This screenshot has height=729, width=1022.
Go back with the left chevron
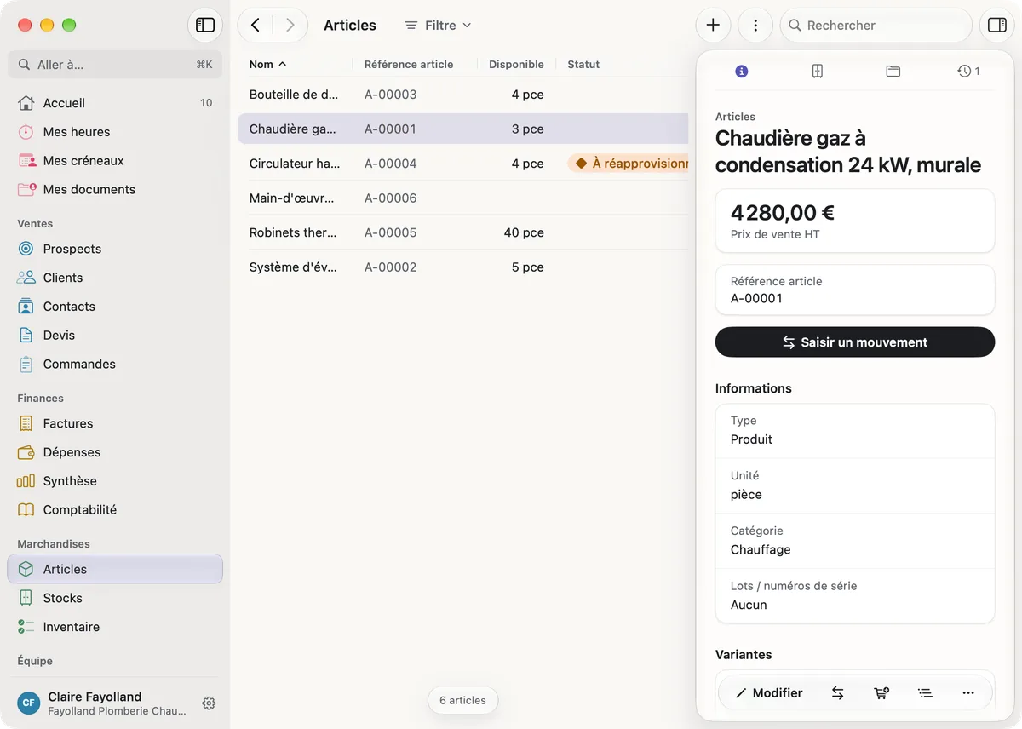[x=255, y=26]
